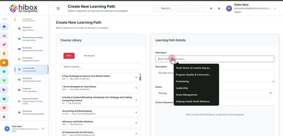This screenshot has height=136, width=283.
Task: Open Enrollments in the sidebar
Action: (31, 80)
